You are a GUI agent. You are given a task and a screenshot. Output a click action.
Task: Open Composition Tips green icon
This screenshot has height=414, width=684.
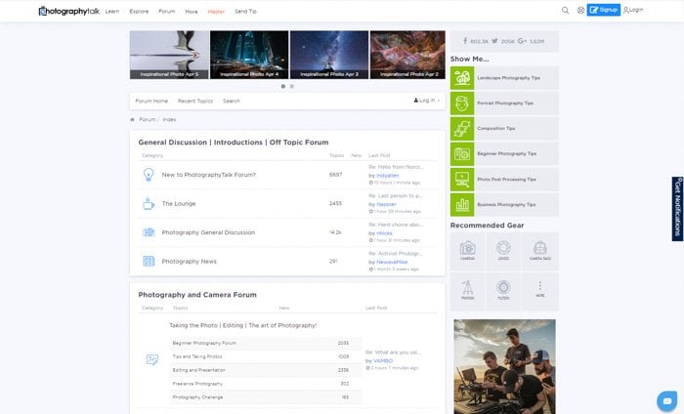click(x=462, y=129)
